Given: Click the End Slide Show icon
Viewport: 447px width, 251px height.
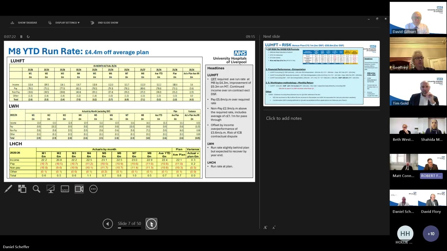Looking at the screenshot, I should tap(92, 23).
